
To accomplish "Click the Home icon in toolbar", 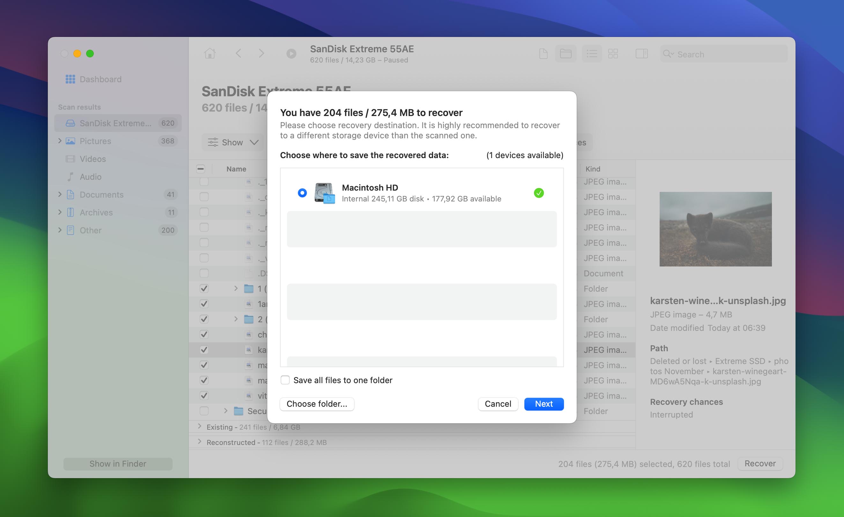I will coord(210,54).
